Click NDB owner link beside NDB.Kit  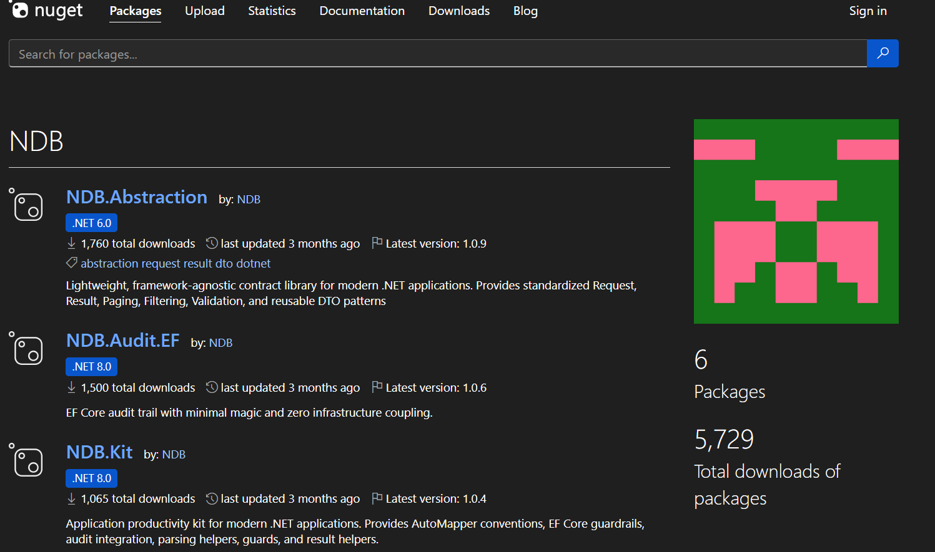pyautogui.click(x=174, y=455)
